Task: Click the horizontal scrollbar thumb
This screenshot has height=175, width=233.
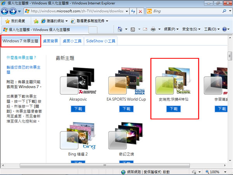Action: [x=105, y=165]
